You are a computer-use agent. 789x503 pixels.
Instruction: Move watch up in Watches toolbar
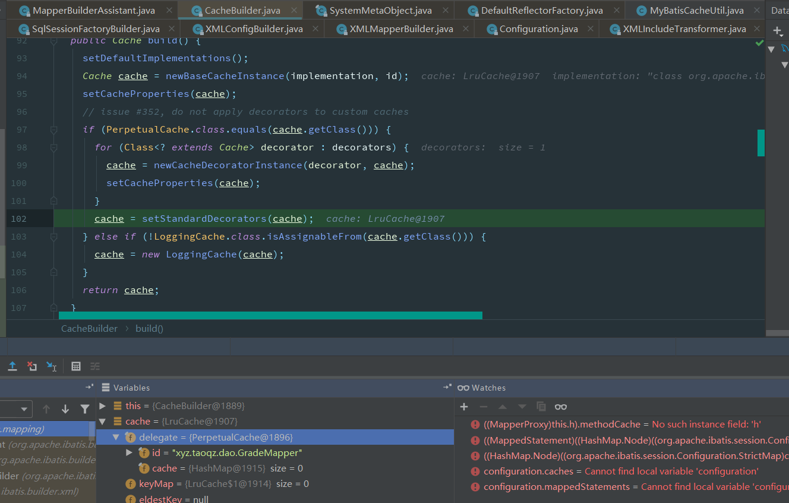pyautogui.click(x=503, y=407)
